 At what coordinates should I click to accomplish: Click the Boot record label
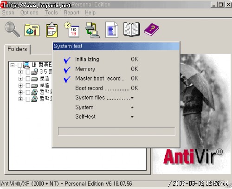point(89,88)
